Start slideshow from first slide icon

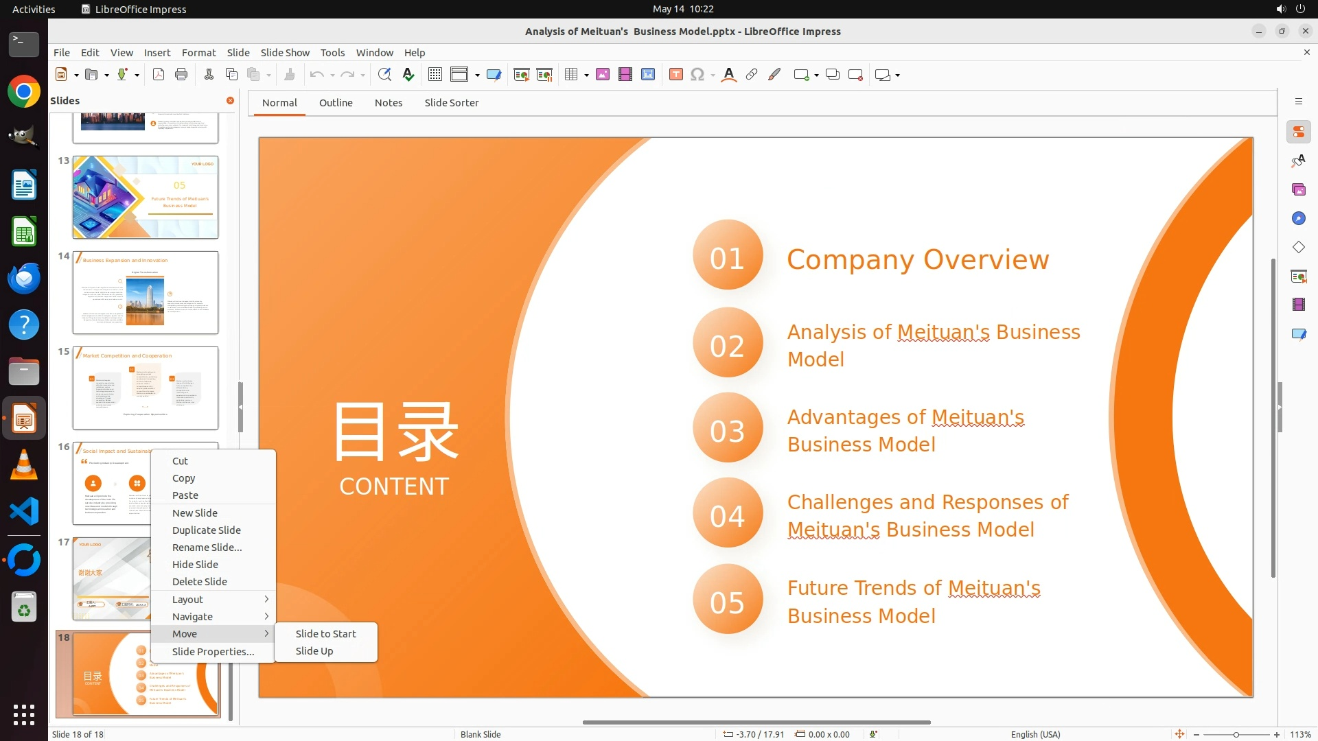[522, 75]
